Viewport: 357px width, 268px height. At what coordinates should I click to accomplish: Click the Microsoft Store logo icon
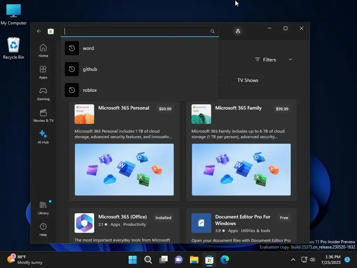pyautogui.click(x=51, y=31)
